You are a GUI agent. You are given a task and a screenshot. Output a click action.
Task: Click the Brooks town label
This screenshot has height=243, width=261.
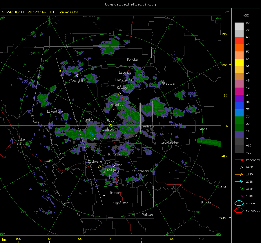pyautogui.click(x=206, y=202)
